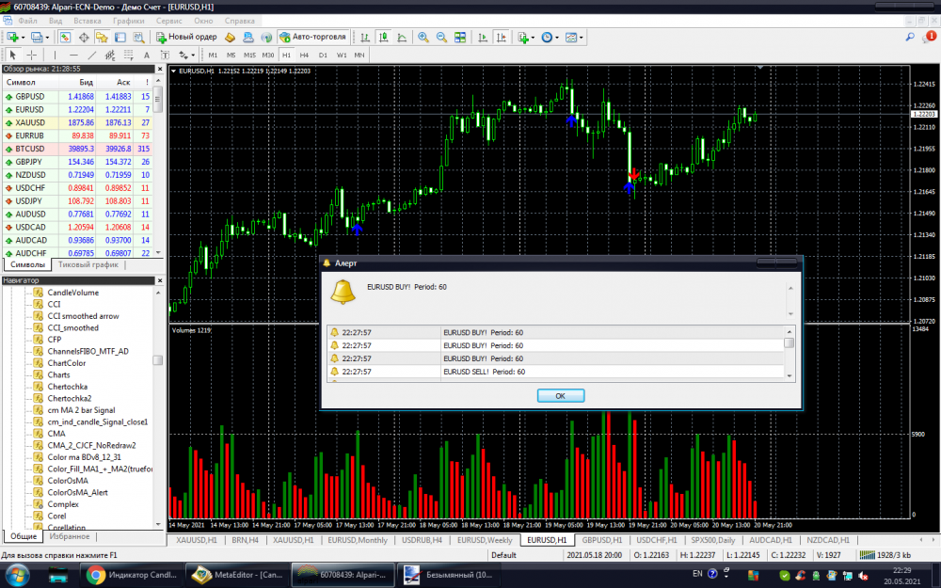Toggle M15 timeframe button
This screenshot has height=588, width=941.
(x=249, y=56)
